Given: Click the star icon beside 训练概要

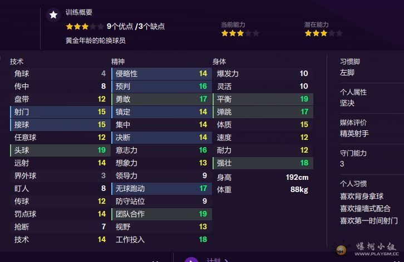Looking at the screenshot, I should pos(53,15).
